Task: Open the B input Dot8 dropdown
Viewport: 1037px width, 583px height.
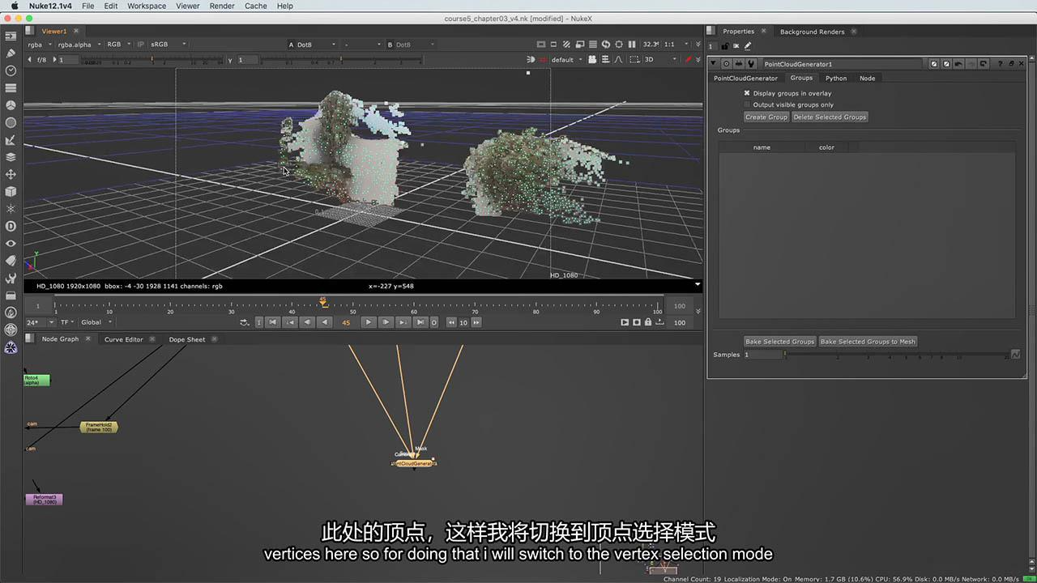Action: pyautogui.click(x=412, y=45)
